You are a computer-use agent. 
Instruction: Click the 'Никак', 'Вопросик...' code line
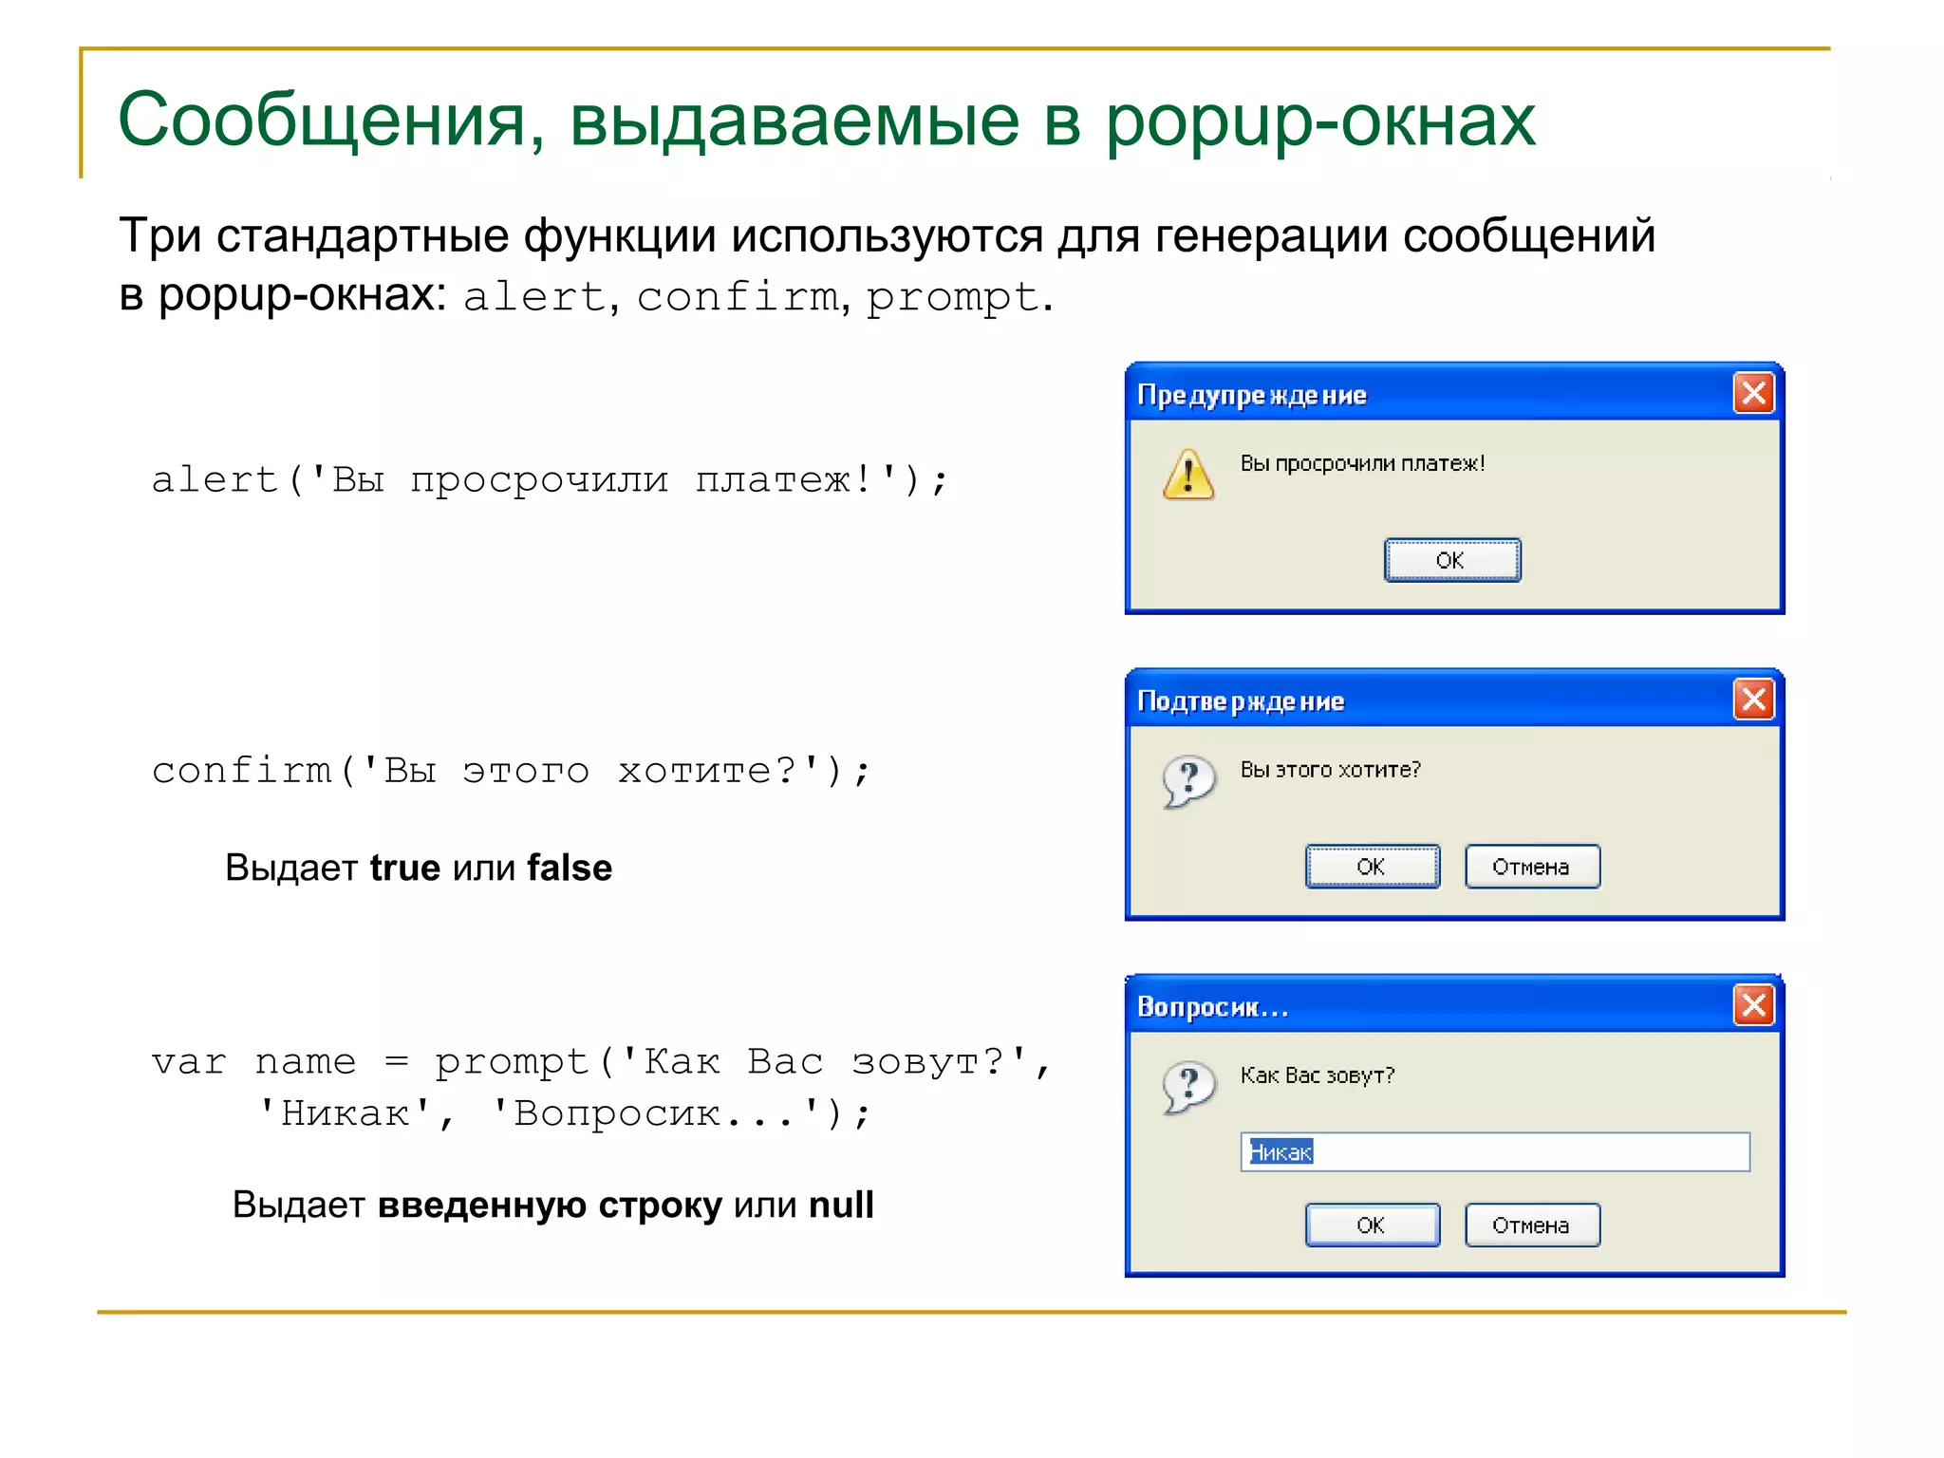pyautogui.click(x=564, y=1112)
